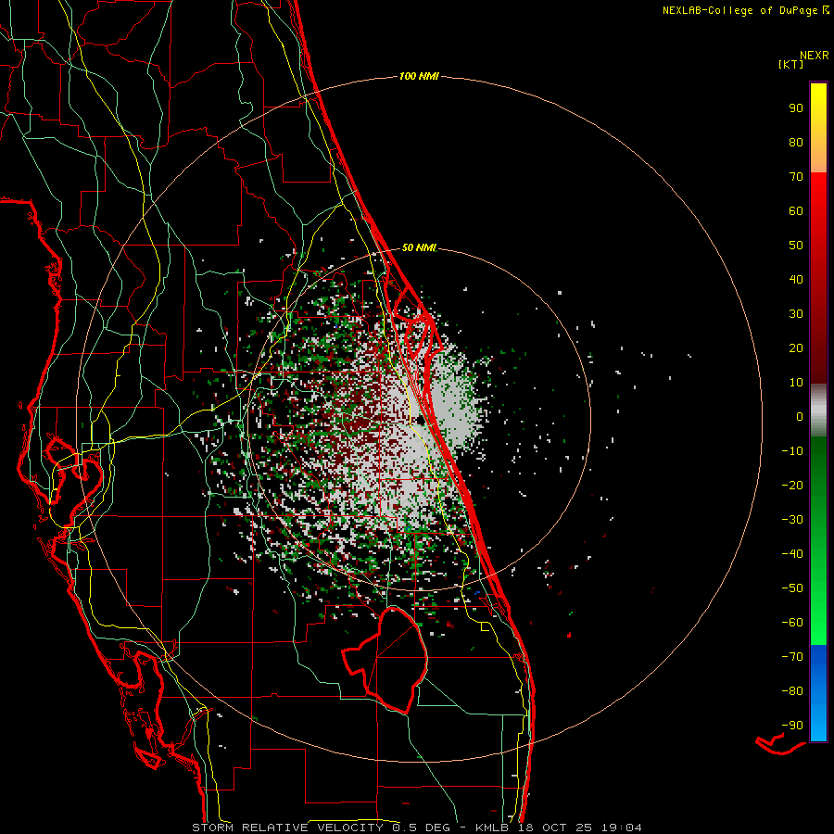Click the -80 value on the velocity scale
The width and height of the screenshot is (834, 834).
(x=792, y=691)
